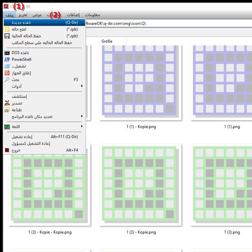Click the Alt+F4 shortcut text beside خروج
This screenshot has height=252, width=252.
[x=72, y=150]
